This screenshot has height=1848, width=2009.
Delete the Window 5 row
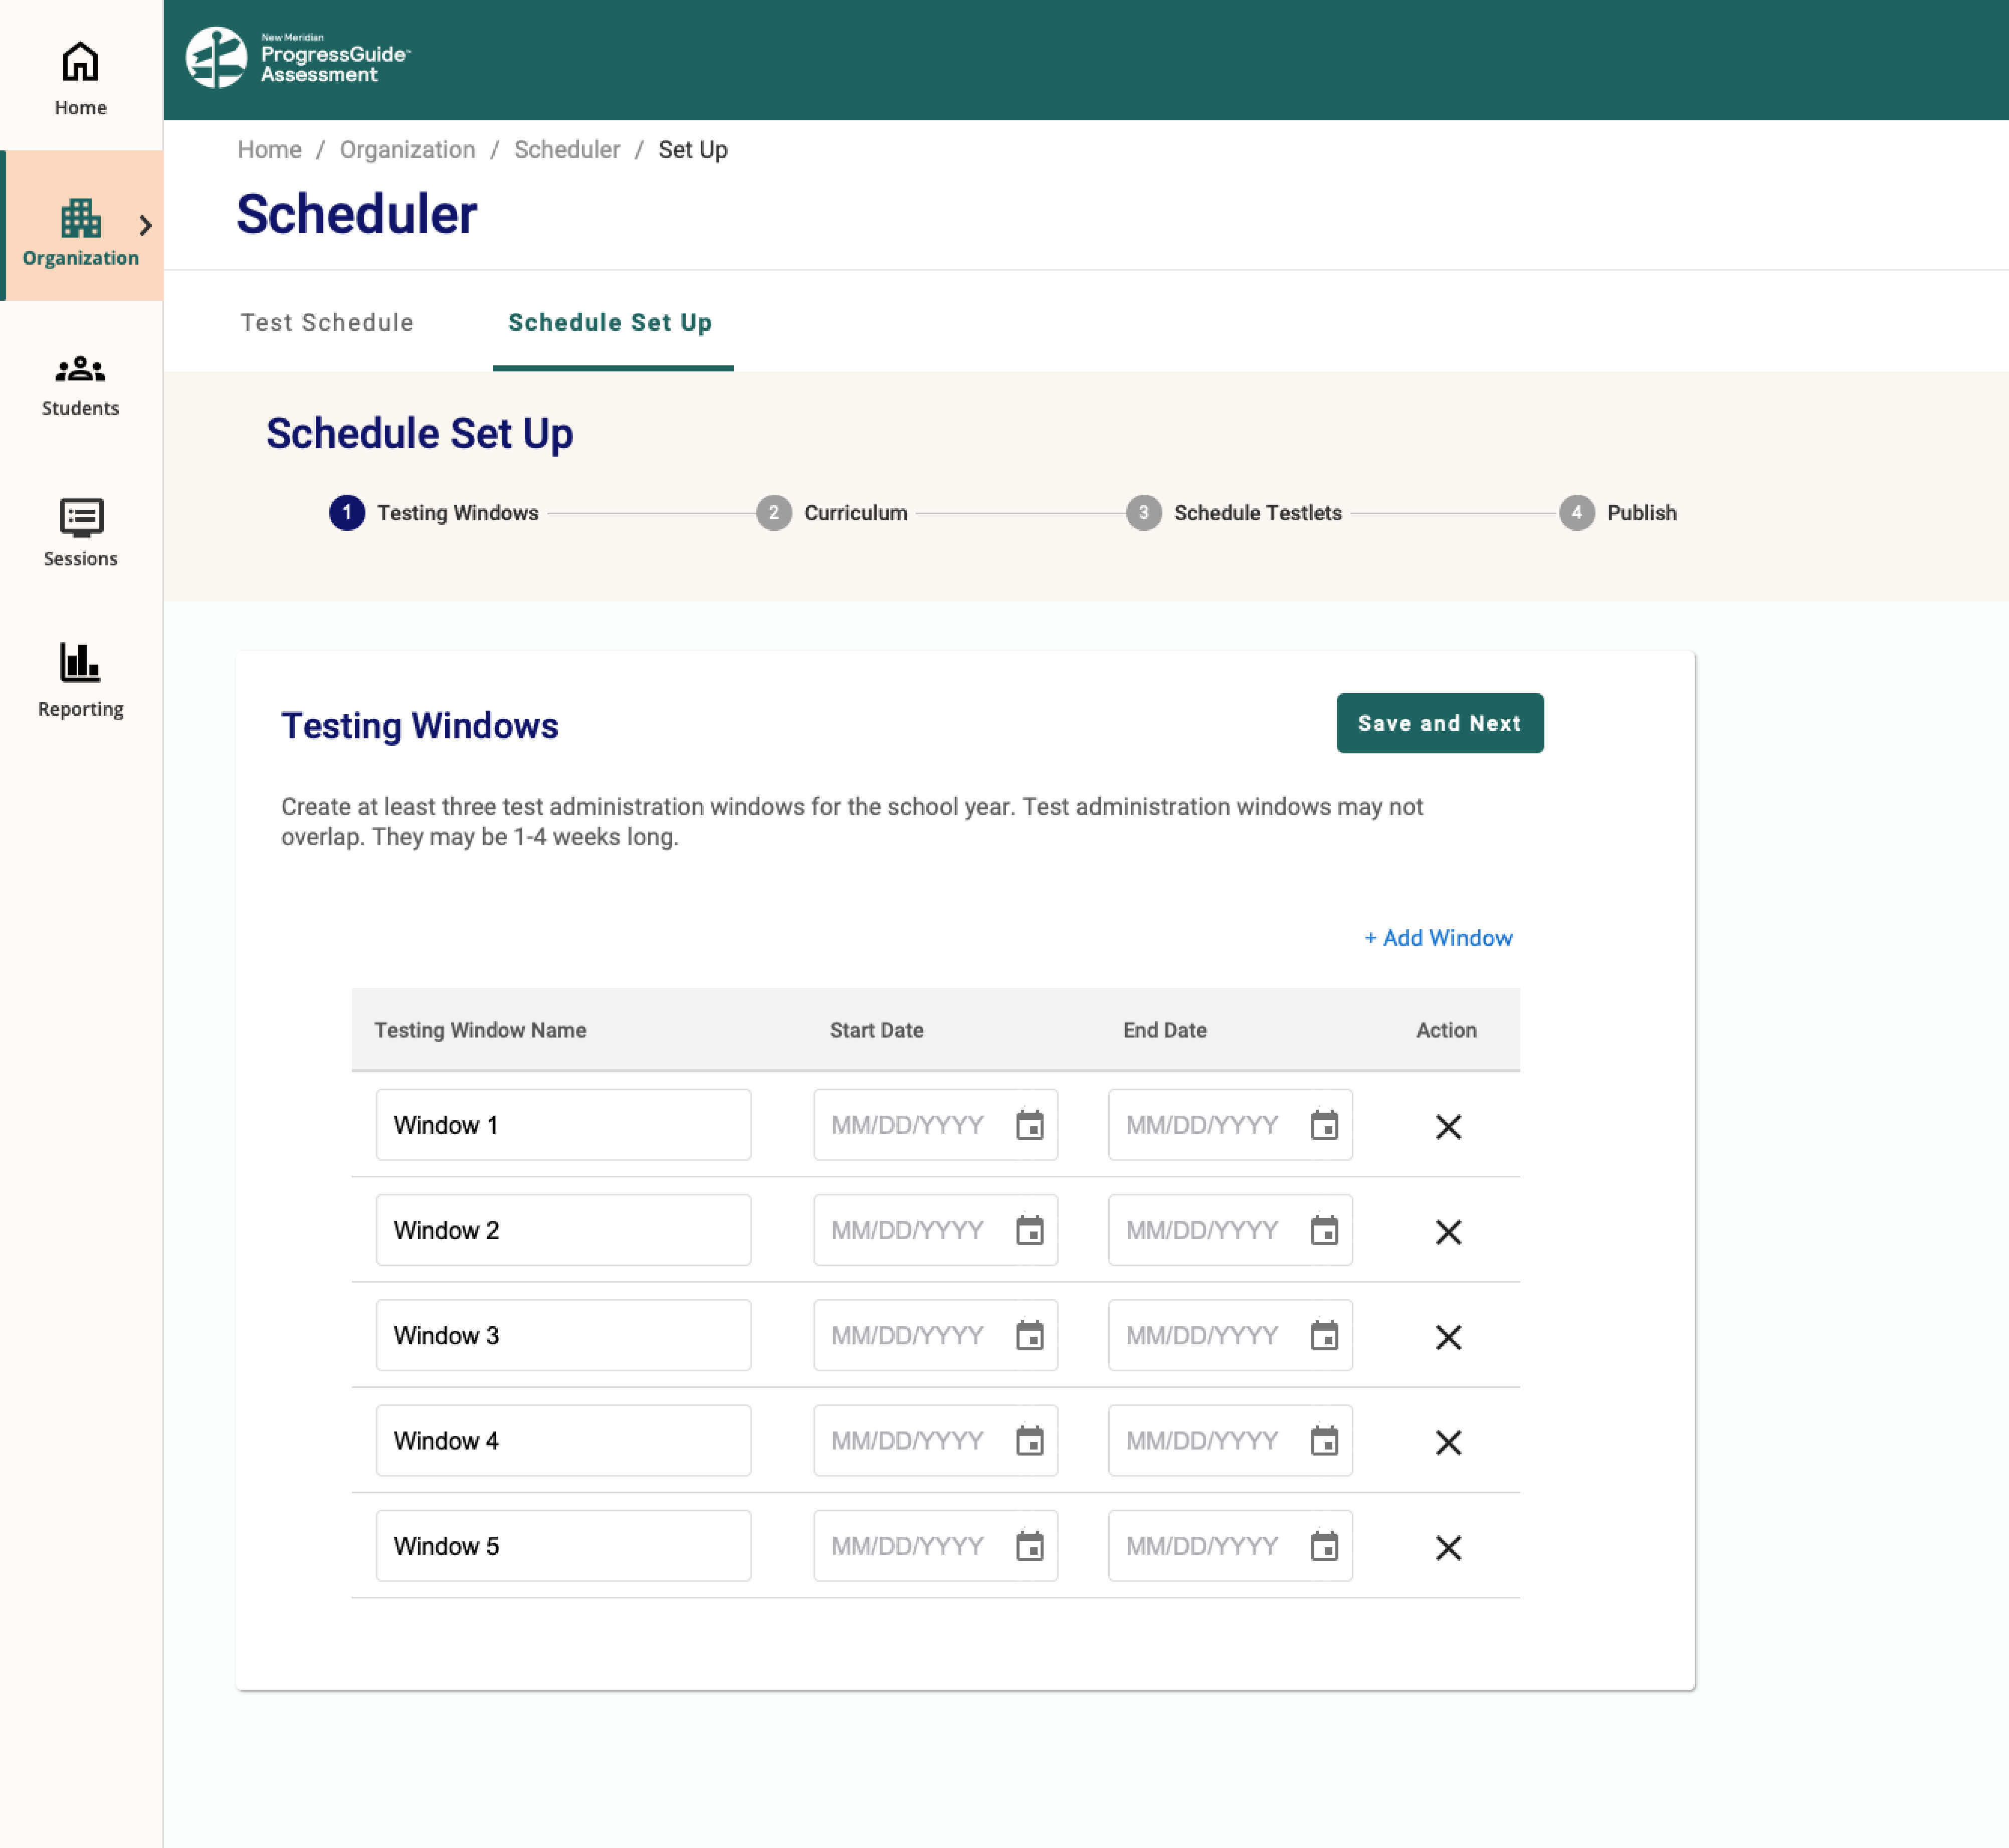[1448, 1547]
